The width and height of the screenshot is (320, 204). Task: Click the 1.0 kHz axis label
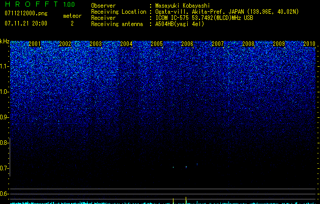tap(4, 92)
